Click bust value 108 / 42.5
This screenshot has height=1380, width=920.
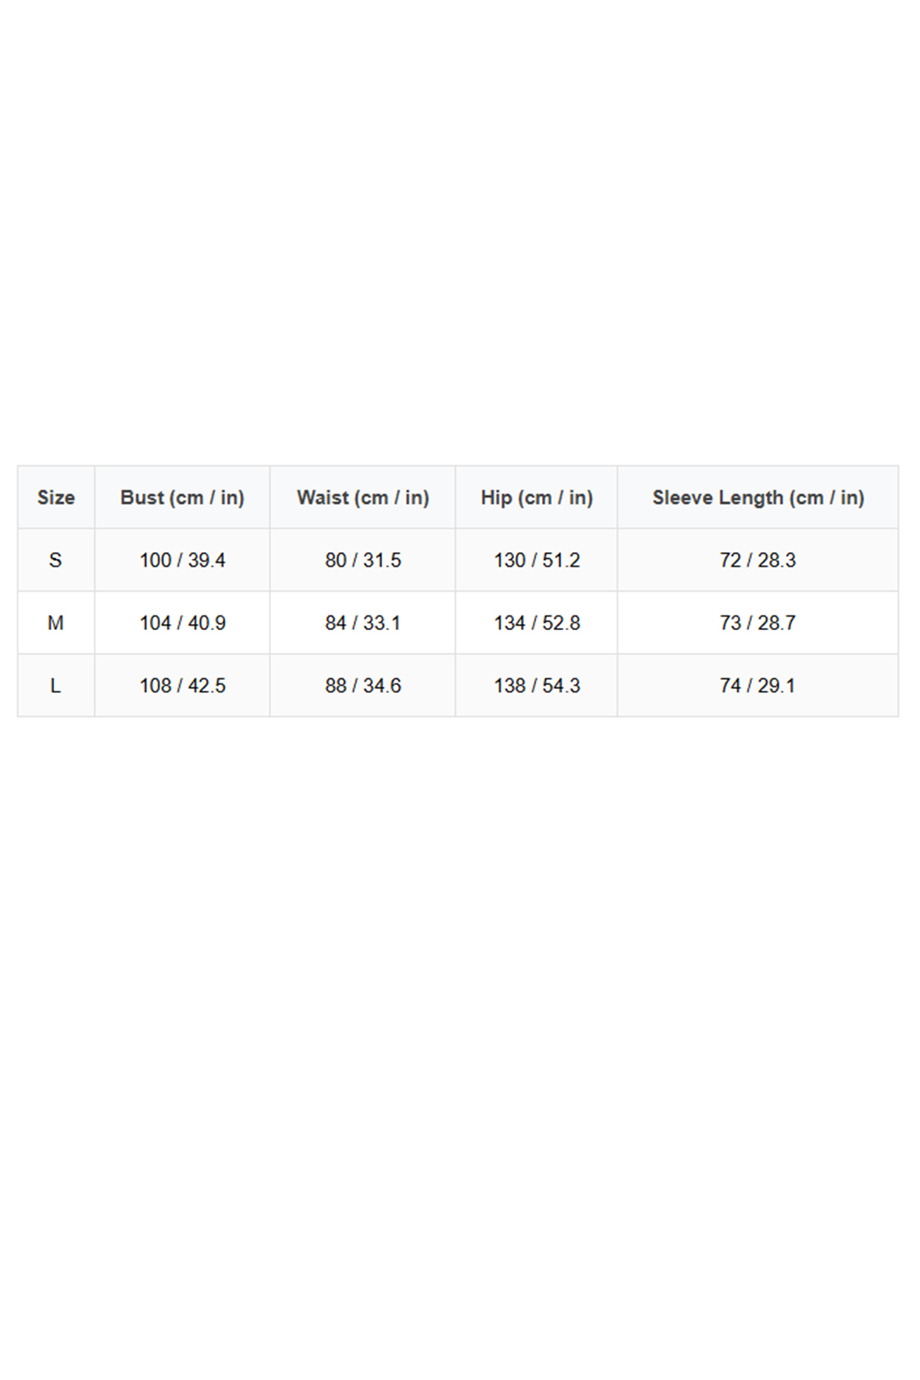click(182, 686)
